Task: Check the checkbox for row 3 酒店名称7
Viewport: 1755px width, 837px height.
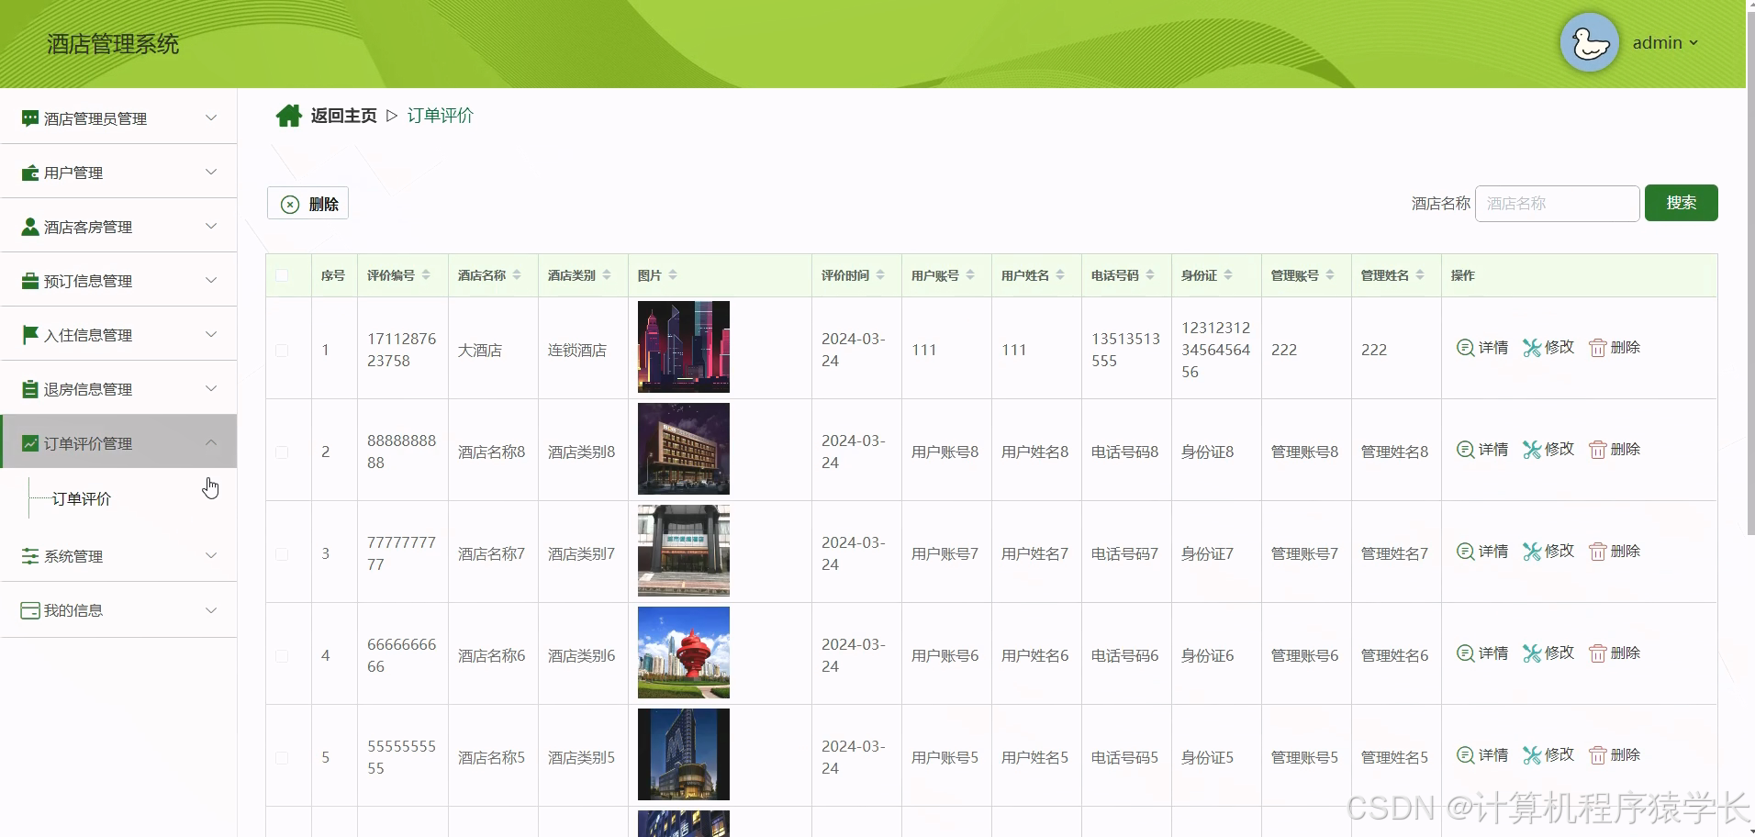Action: [x=282, y=554]
